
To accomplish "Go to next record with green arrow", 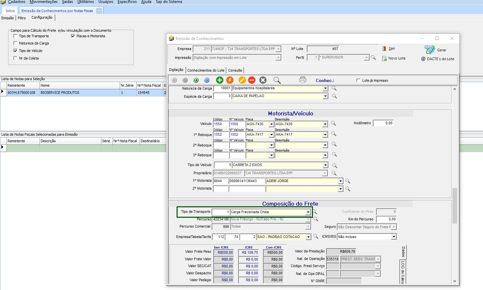I will (x=196, y=80).
